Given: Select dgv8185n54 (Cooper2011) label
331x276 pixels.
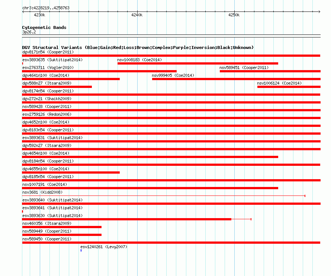Looking at the screenshot, I should (x=48, y=177).
